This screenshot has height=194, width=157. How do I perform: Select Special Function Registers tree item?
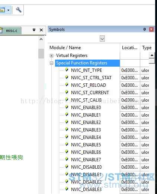click(87, 63)
